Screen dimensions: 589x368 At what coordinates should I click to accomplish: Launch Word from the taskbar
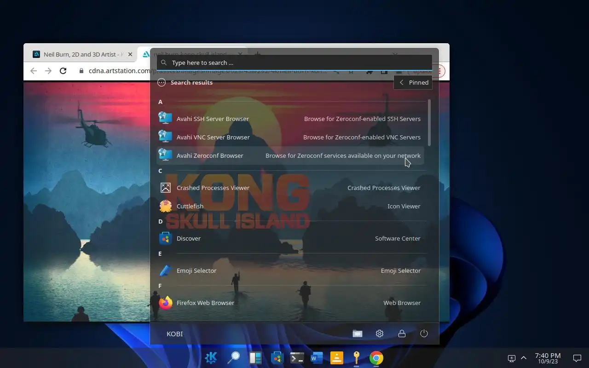(x=317, y=358)
